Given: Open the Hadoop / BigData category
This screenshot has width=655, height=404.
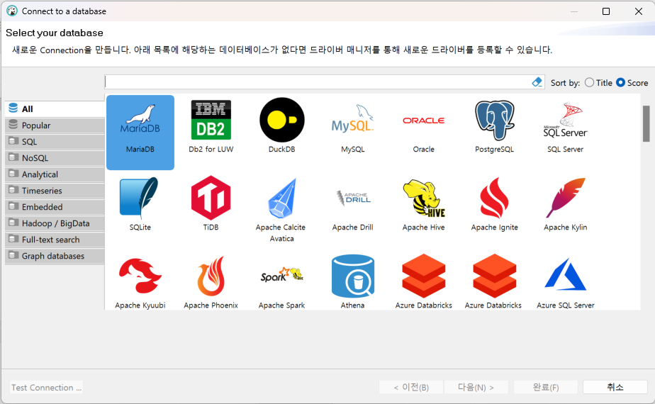Looking at the screenshot, I should point(55,223).
